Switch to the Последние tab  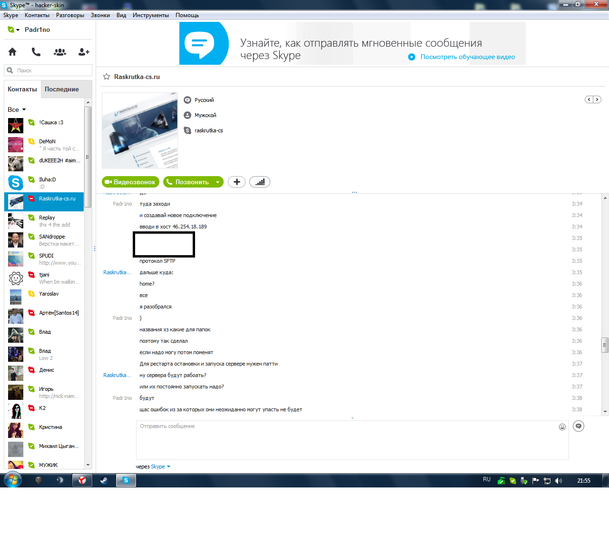click(x=62, y=89)
